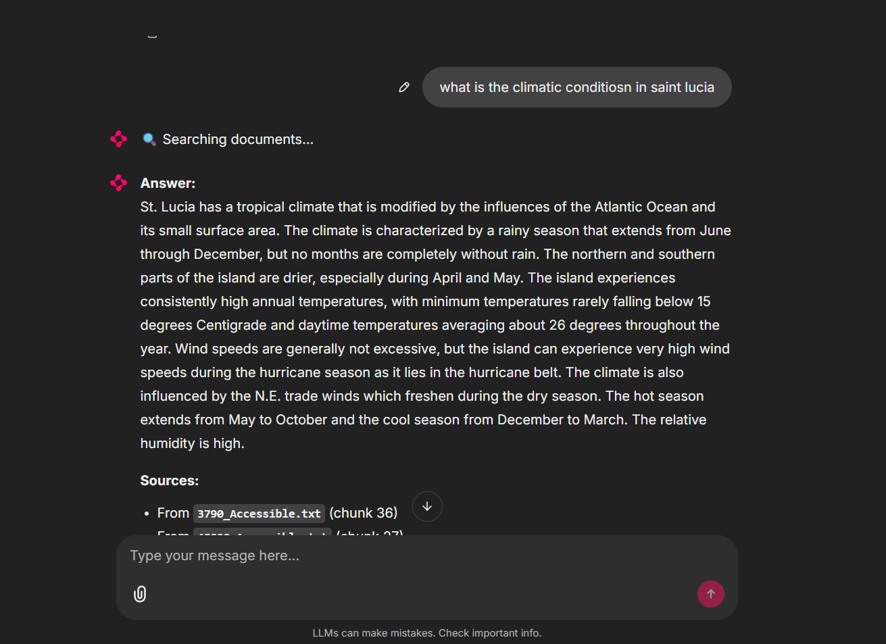Click the pink avatar next to Answer

(x=119, y=183)
